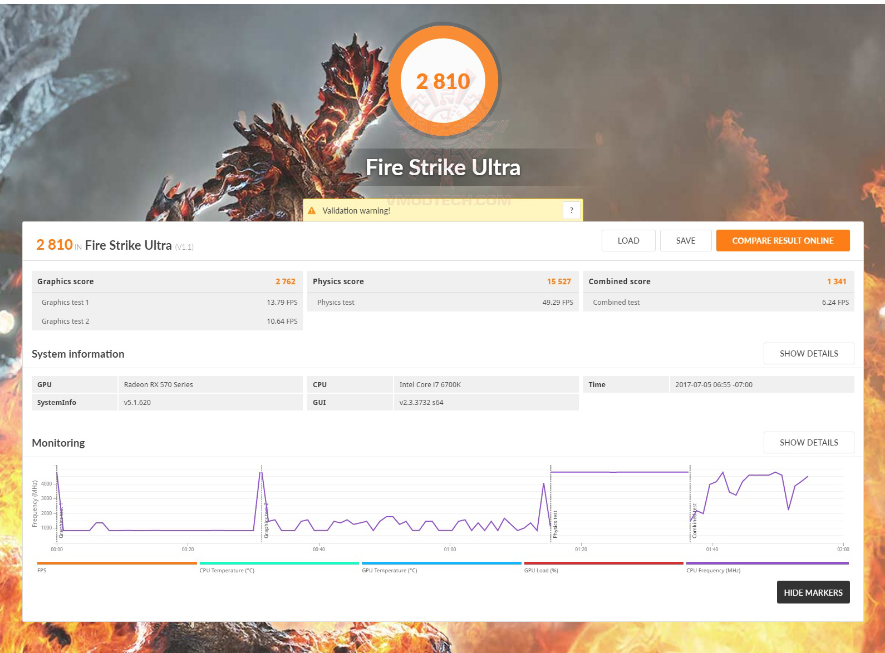885x653 pixels.
Task: Click the Combined test 6.24 FPS value
Action: (x=835, y=303)
